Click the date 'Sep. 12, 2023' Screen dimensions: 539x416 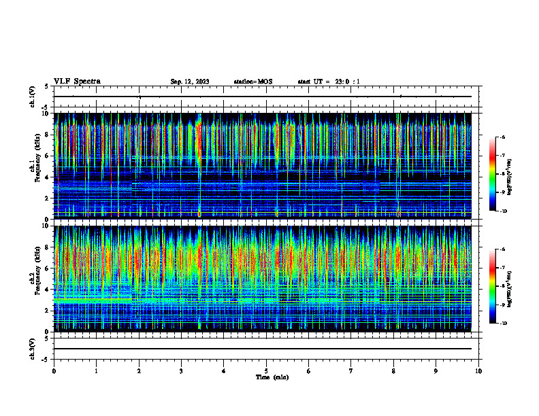(x=190, y=82)
